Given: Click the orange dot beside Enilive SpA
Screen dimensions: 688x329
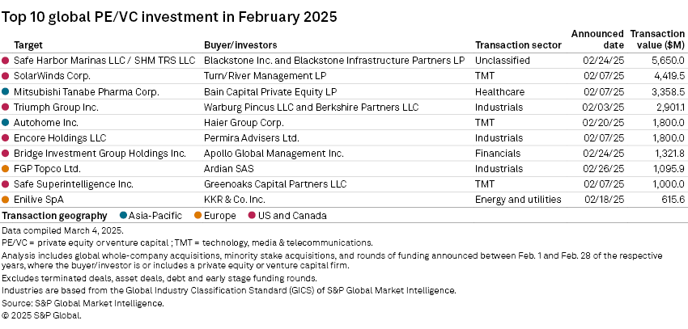Looking at the screenshot, I should (6, 199).
